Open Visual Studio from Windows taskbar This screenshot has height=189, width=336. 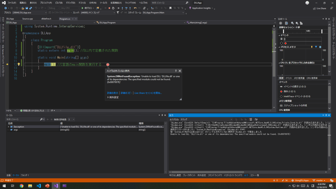tap(56, 186)
